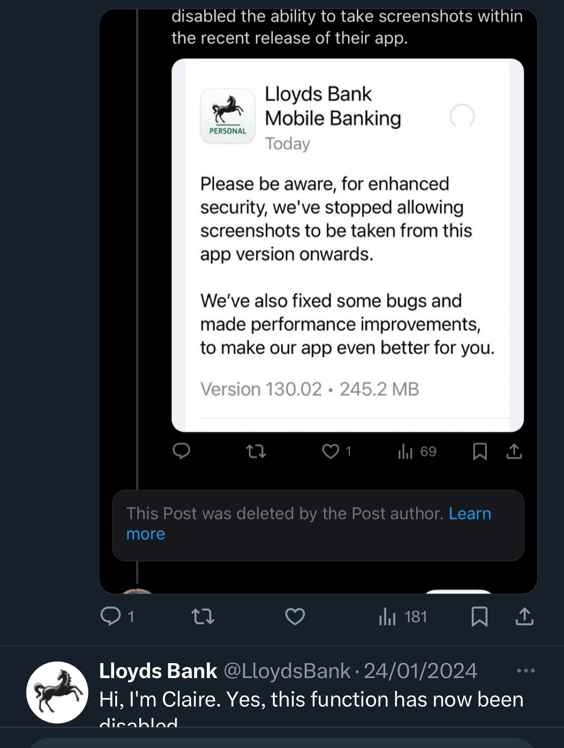Open Lloyds Bank profile avatar
Image resolution: width=564 pixels, height=748 pixels.
(57, 692)
